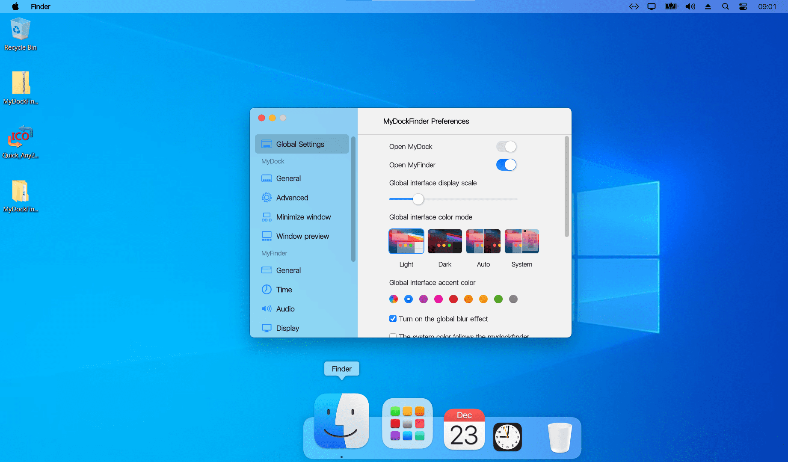Click the 09:01 clock in menu bar
The height and width of the screenshot is (462, 788).
coord(767,6)
